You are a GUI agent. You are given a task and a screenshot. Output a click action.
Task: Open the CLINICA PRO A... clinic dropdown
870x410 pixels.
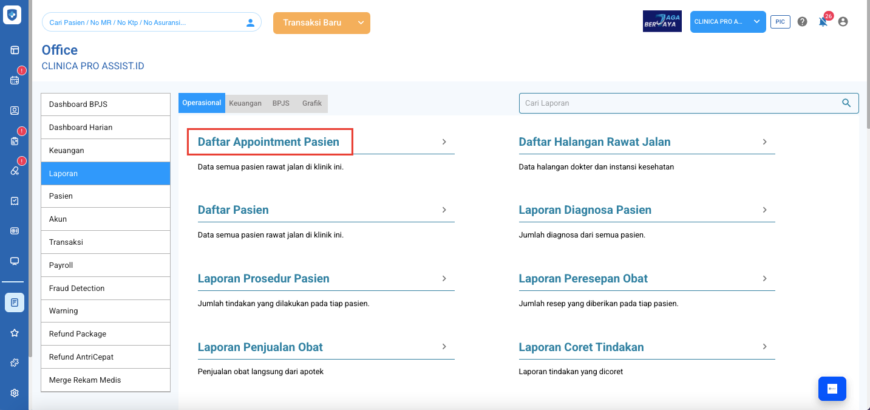coord(727,22)
